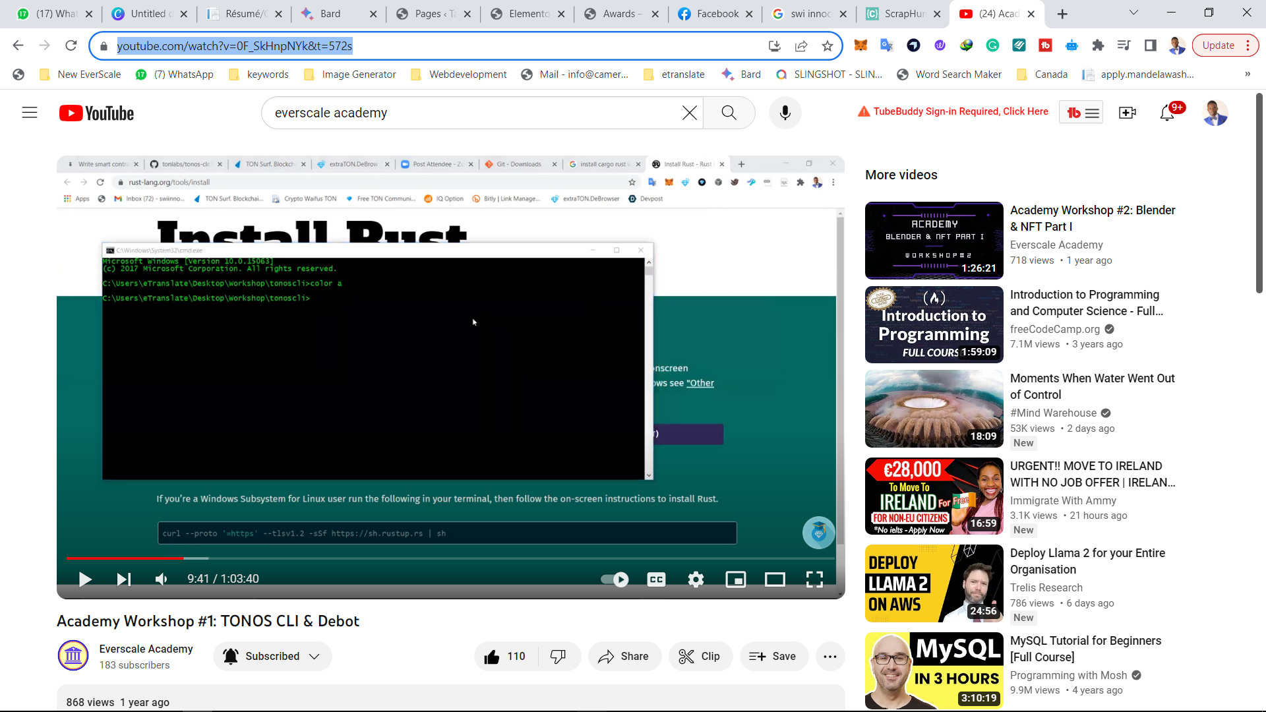Open YouTube notifications bell
The height and width of the screenshot is (712, 1266).
coord(1167,113)
